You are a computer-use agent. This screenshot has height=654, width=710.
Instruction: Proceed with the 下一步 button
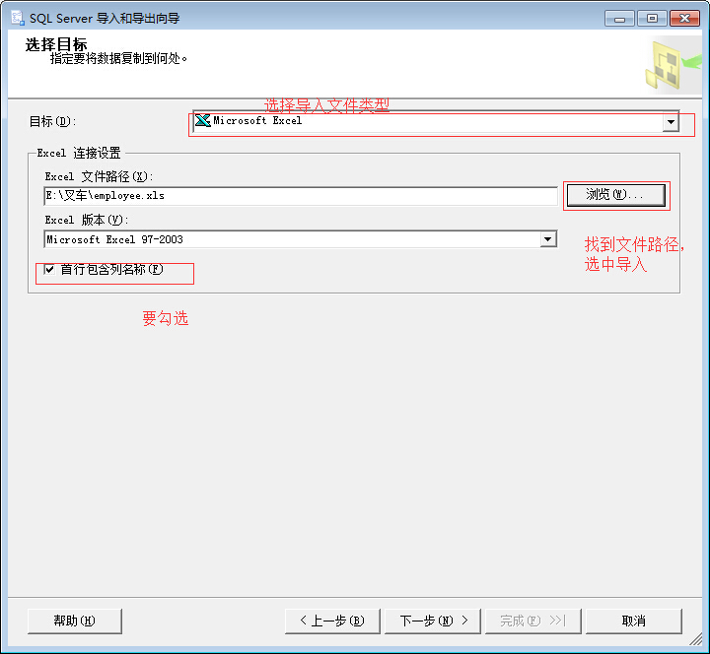[433, 621]
